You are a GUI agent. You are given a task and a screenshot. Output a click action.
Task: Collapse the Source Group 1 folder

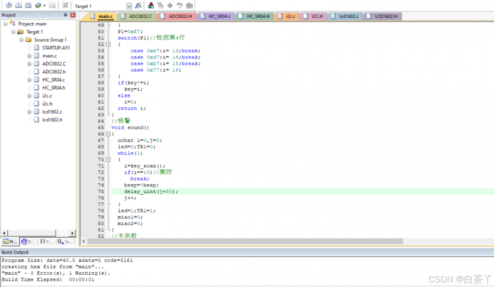coord(21,40)
